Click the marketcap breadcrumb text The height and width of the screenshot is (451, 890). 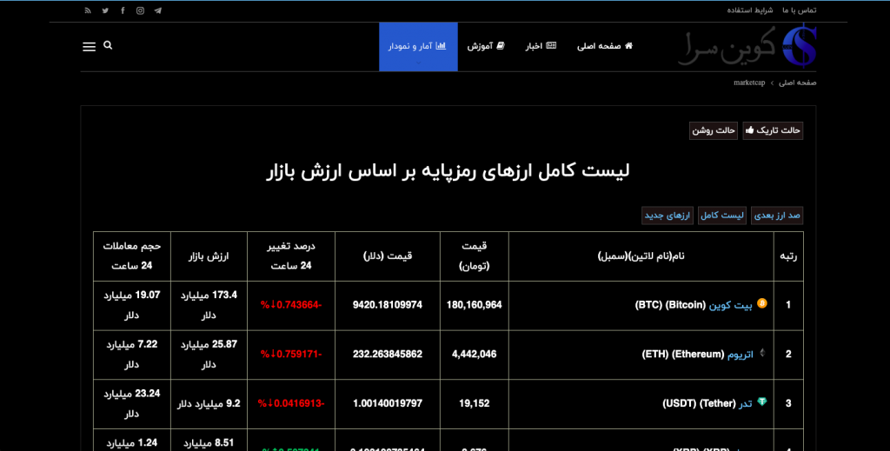click(749, 83)
